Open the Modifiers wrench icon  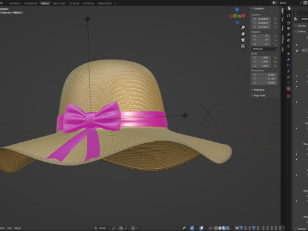[289, 60]
